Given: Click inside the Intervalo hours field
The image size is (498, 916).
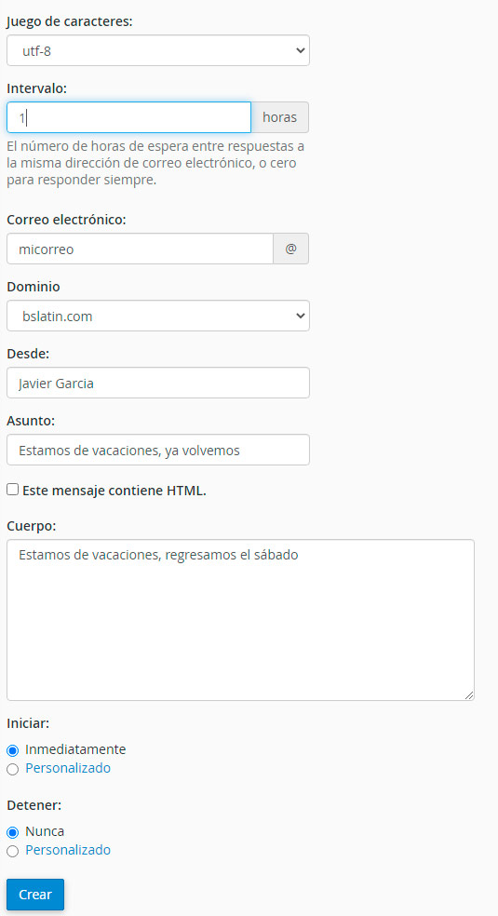Looking at the screenshot, I should pos(128,117).
